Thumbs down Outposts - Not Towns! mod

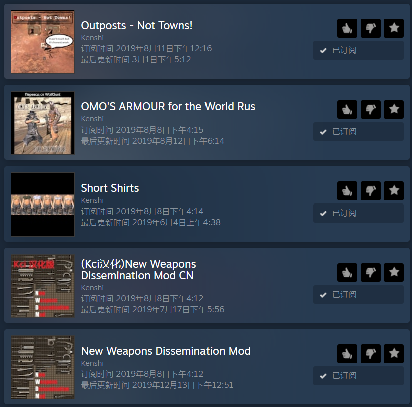(370, 28)
